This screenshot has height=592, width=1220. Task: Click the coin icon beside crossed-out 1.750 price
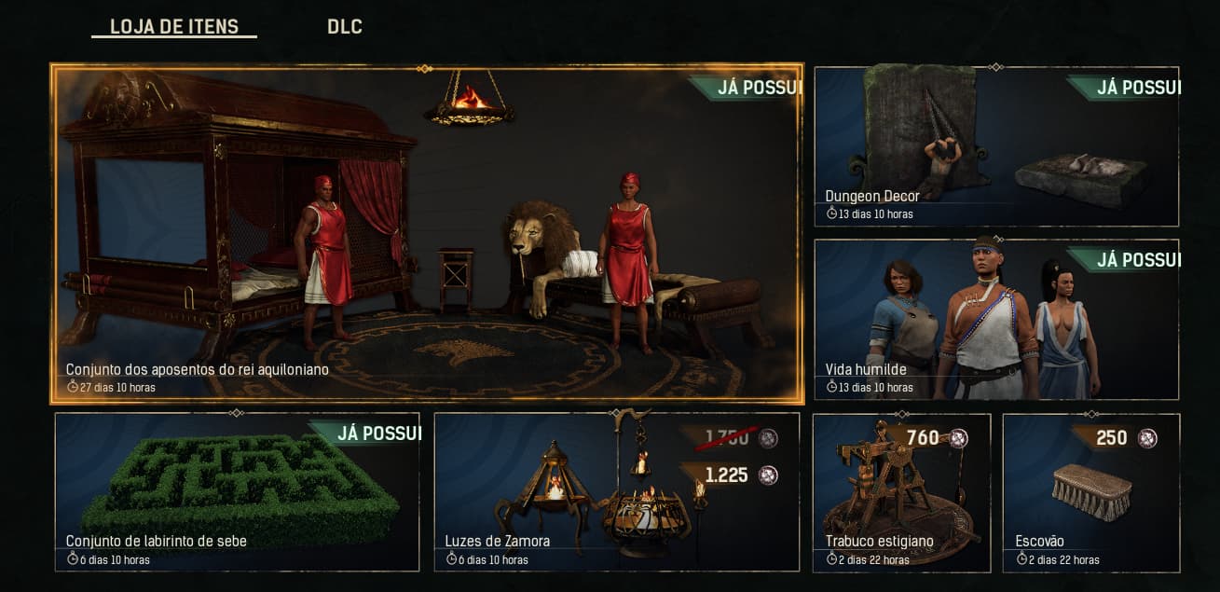coord(768,438)
